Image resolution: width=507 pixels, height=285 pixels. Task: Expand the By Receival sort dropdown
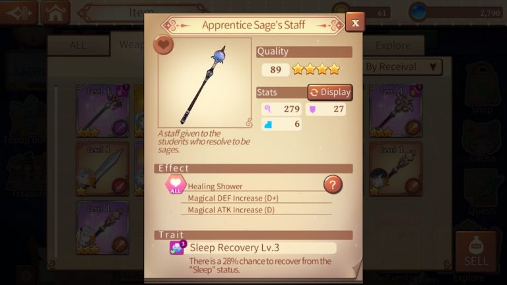tap(402, 67)
